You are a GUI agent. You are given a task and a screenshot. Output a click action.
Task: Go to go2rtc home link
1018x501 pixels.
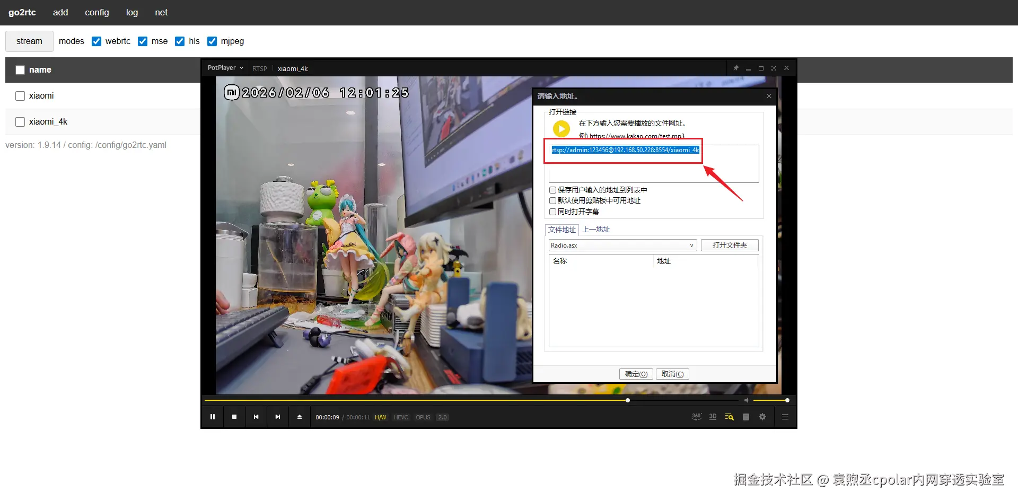[22, 12]
